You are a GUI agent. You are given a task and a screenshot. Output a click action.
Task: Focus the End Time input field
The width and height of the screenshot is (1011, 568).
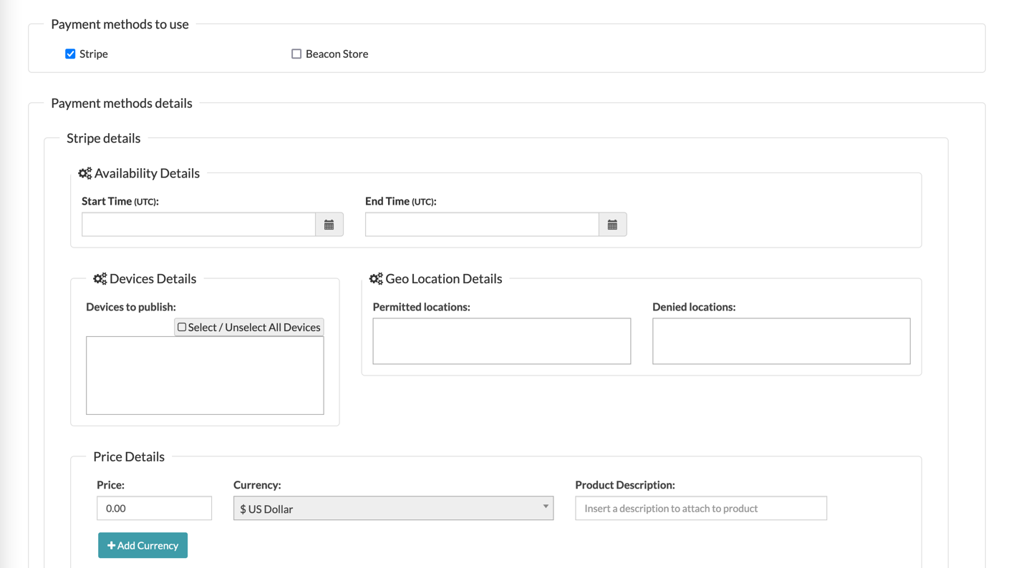(x=482, y=225)
